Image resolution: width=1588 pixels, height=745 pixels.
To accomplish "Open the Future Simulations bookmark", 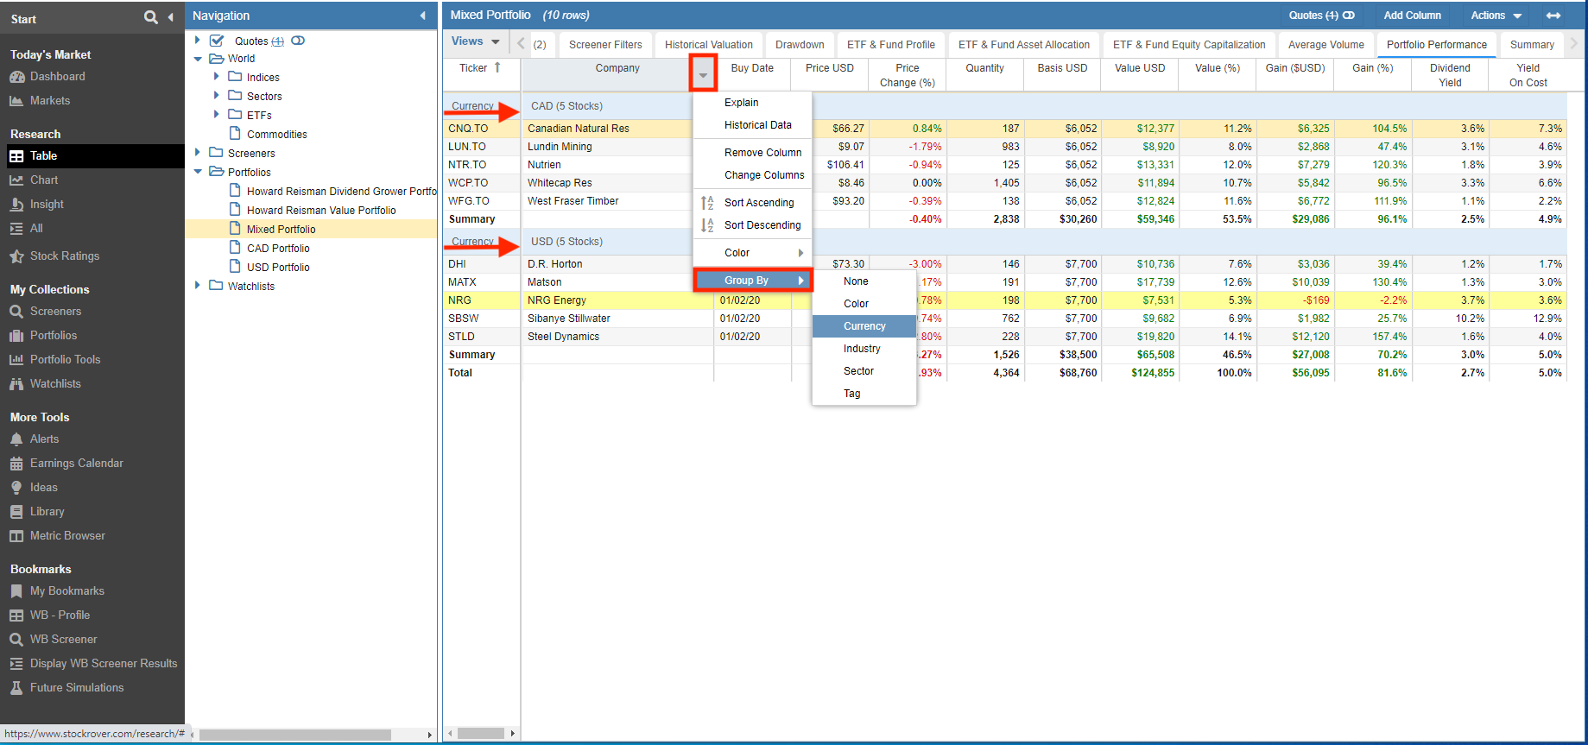I will [77, 688].
